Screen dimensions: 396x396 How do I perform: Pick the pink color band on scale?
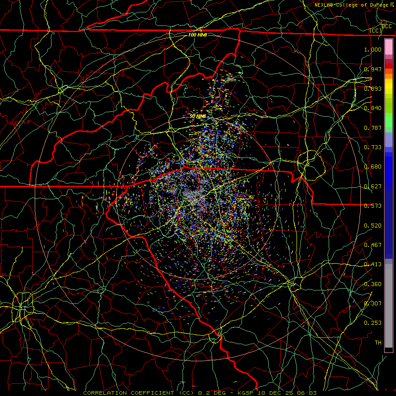pyautogui.click(x=389, y=47)
